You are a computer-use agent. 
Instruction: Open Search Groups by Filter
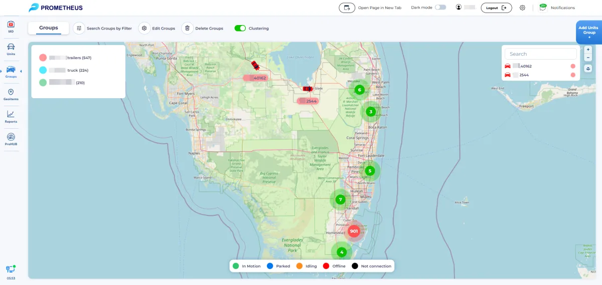pyautogui.click(x=103, y=28)
